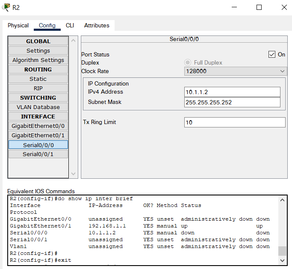Click the IOS commands scrollbar thumb
This screenshot has width=292, height=269.
point(282,251)
